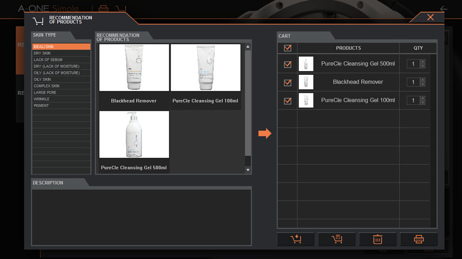Close the Recommendation of Products dialog

430,17
